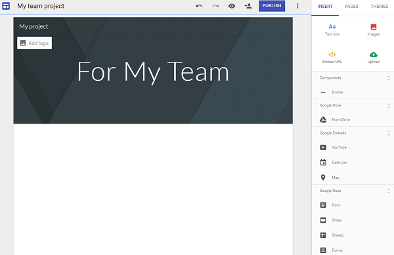The image size is (394, 255).
Task: Click the PUBLISH button
Action: coord(272,6)
